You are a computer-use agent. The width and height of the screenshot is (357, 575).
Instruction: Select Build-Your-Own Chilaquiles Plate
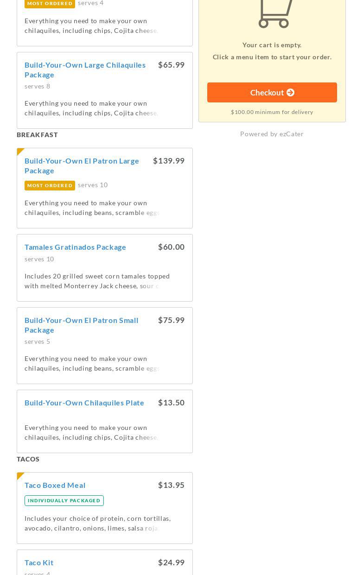[x=84, y=403]
